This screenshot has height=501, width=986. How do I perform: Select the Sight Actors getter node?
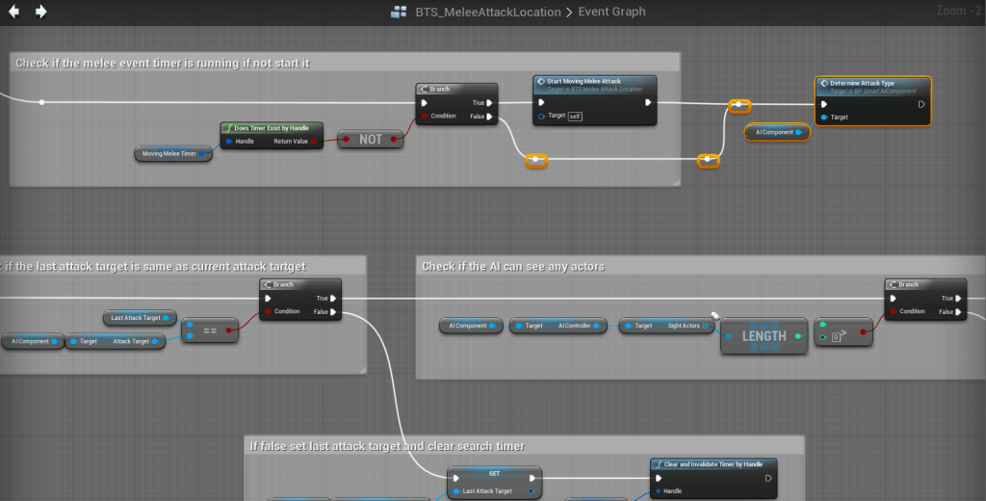click(x=666, y=326)
